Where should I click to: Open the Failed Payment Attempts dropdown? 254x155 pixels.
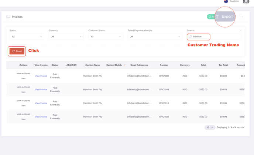(x=155, y=37)
